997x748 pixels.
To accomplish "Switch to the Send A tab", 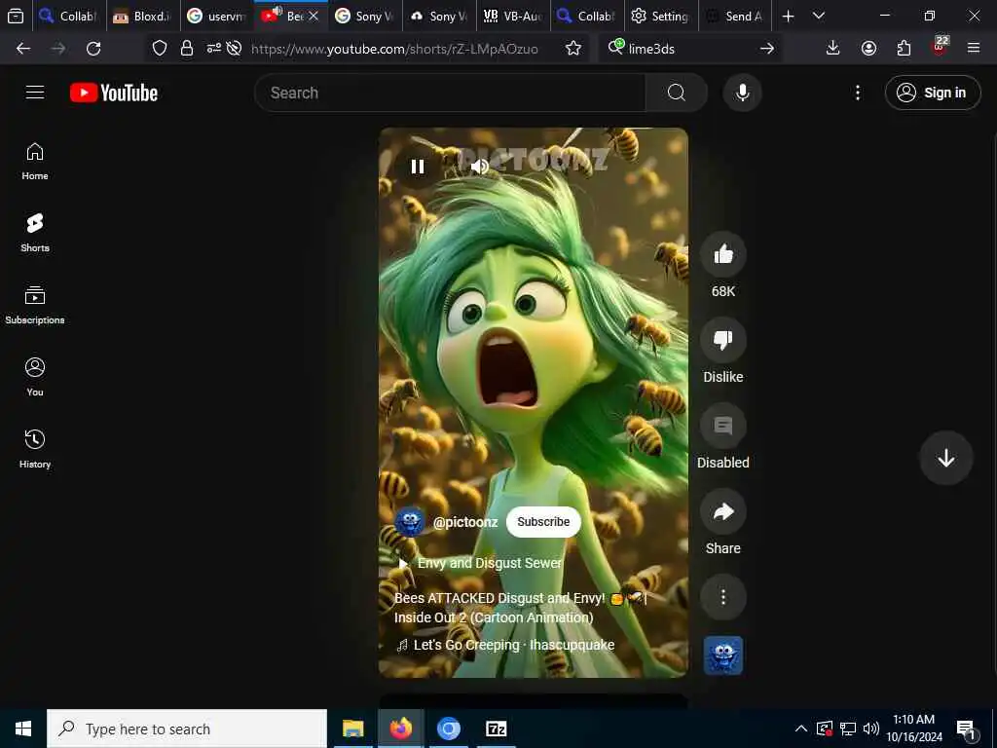I will pos(735,16).
